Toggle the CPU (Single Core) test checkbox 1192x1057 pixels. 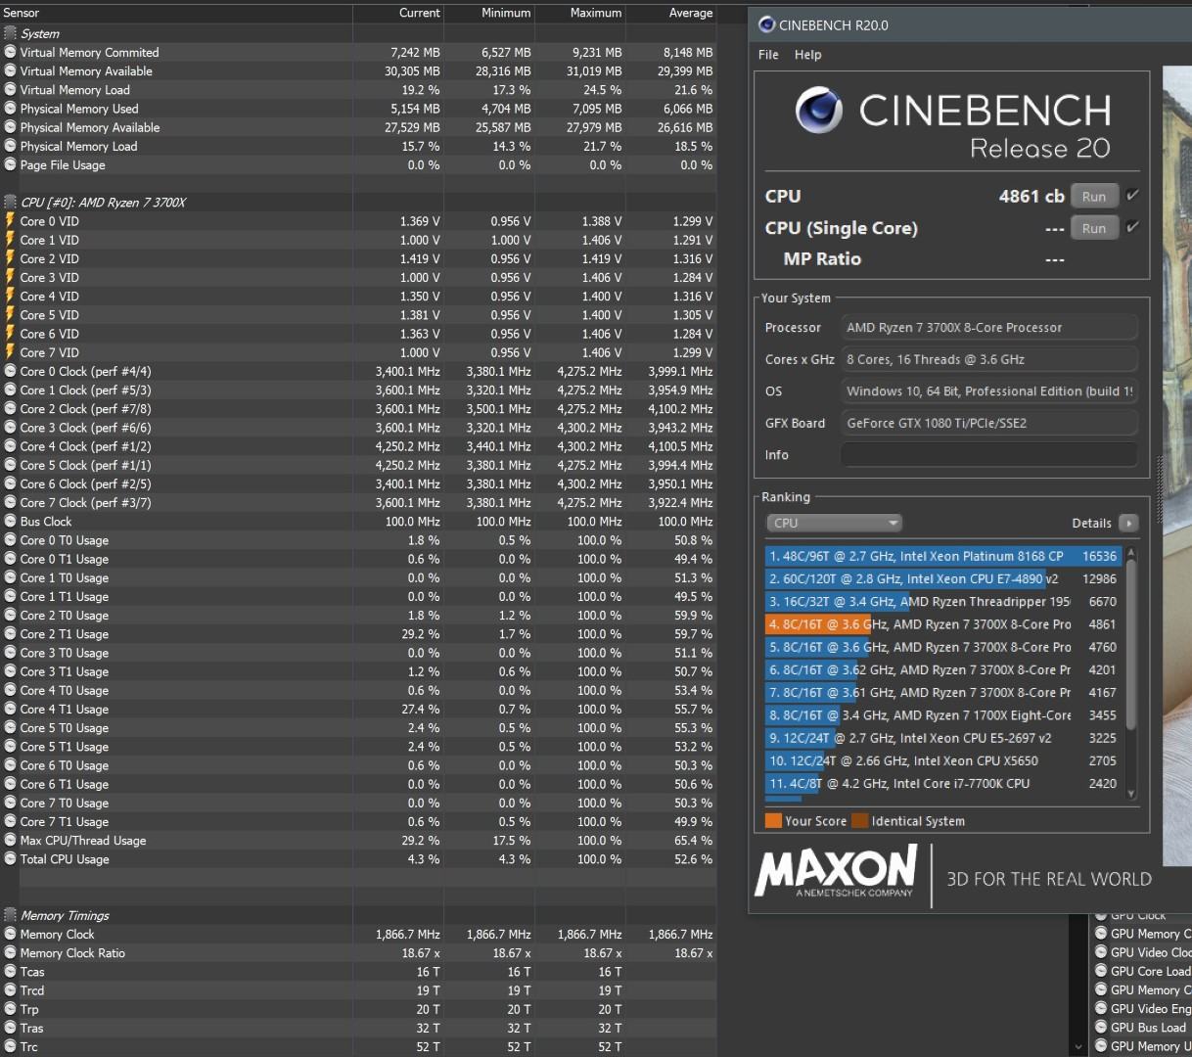pos(1132,227)
